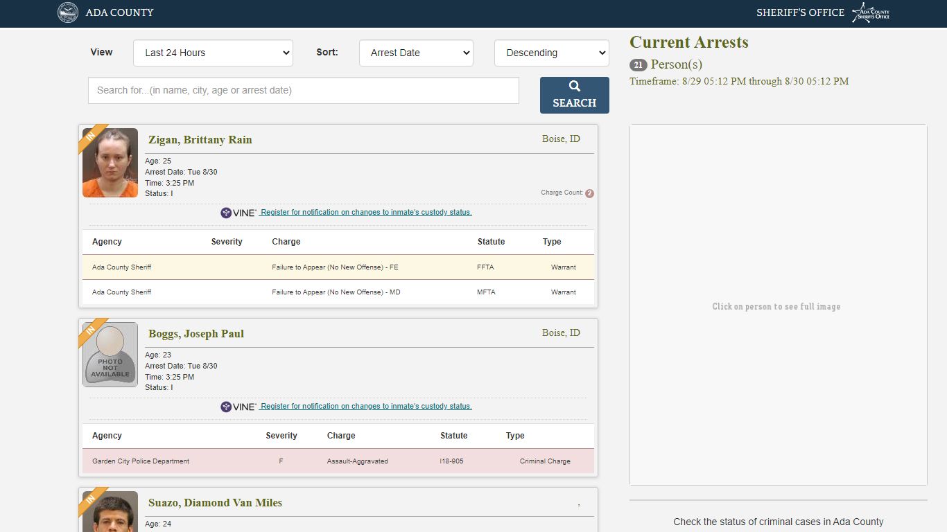Image resolution: width=947 pixels, height=532 pixels.
Task: Click the MFTA statute cell
Action: pos(486,292)
